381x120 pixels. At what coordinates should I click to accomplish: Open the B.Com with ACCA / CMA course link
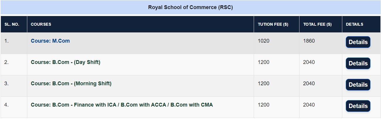122,105
